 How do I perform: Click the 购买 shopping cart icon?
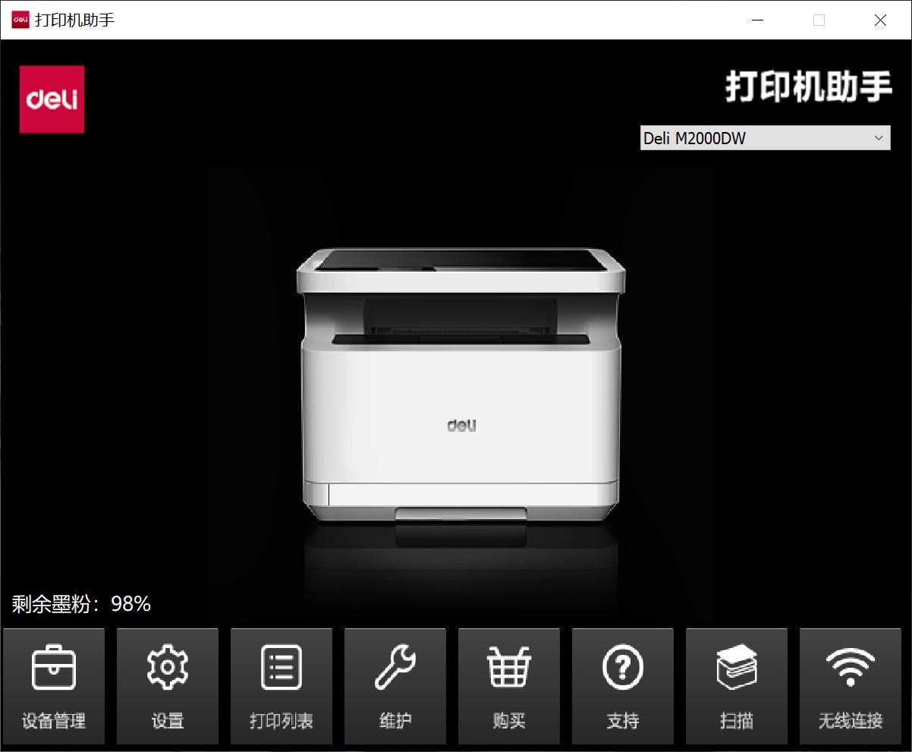[x=509, y=669]
